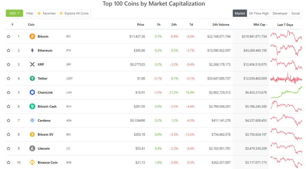Open the Filter options

pyautogui.click(x=30, y=13)
